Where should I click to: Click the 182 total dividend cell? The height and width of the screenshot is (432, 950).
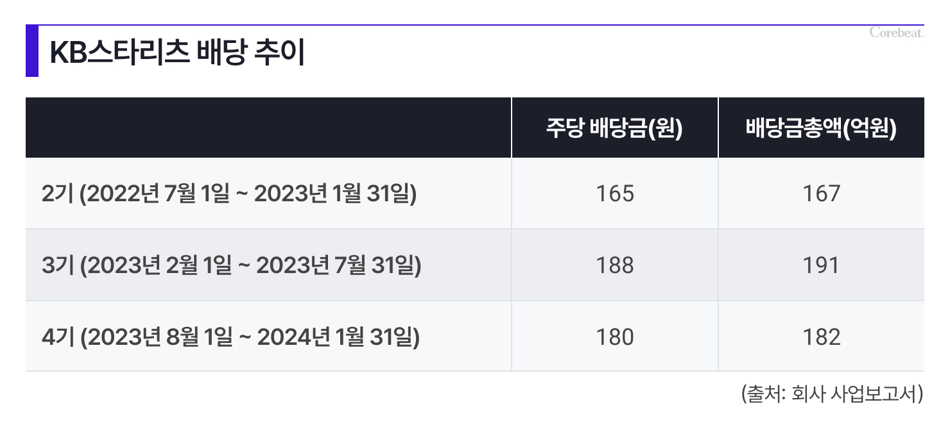(821, 337)
